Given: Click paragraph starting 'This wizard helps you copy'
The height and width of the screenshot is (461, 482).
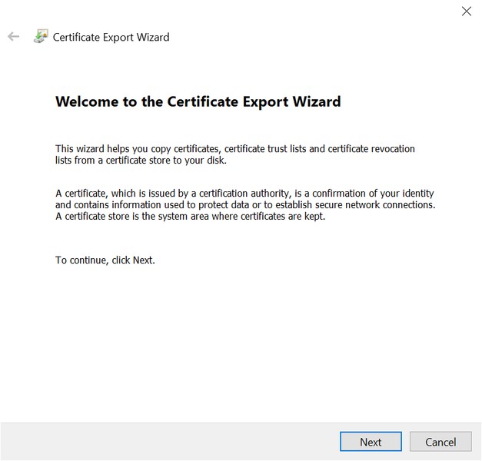Looking at the screenshot, I should coord(235,154).
